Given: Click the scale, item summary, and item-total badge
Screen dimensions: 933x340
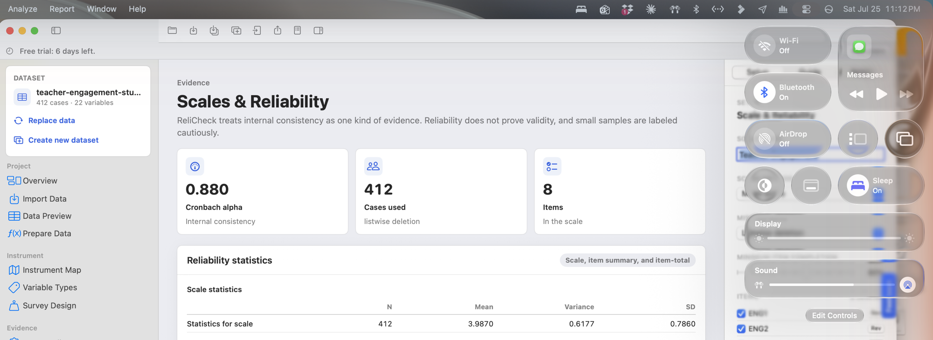Looking at the screenshot, I should (x=627, y=260).
